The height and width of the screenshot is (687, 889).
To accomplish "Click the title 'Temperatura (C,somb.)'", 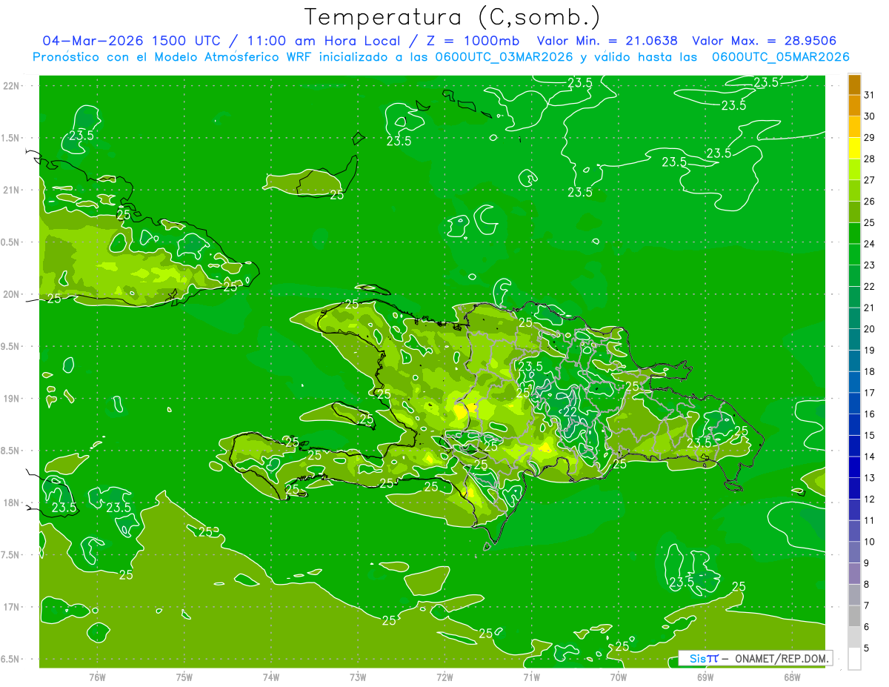I will (453, 16).
